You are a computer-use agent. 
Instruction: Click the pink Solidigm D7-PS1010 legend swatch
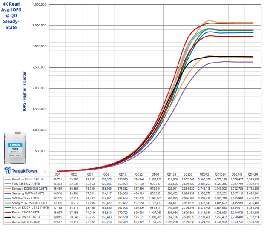point(8,203)
